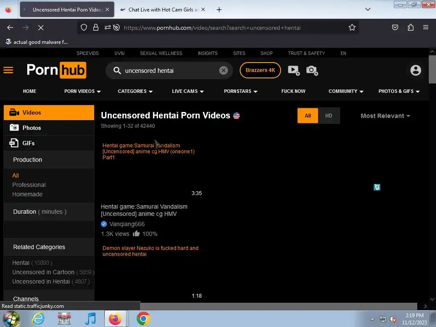
Task: Expand the CATEGORIES navigation dropdown
Action: (135, 91)
